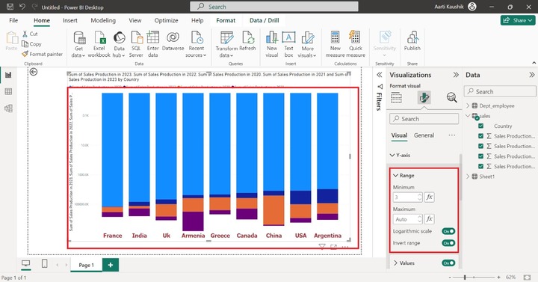Click the Recent sources icon
The width and height of the screenshot is (538, 282).
[197, 38]
